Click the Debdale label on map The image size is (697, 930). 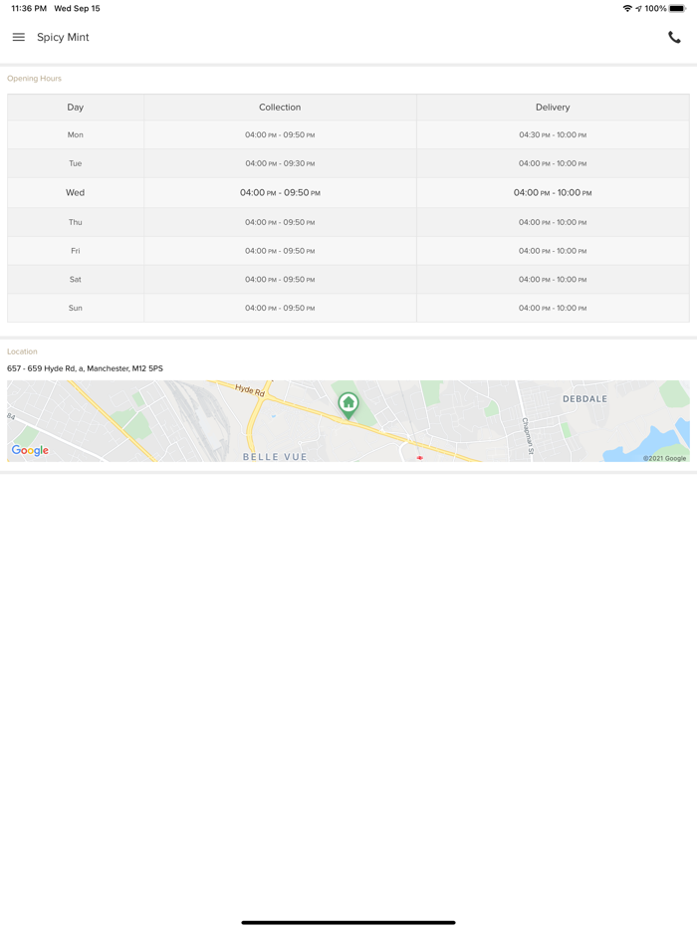pos(584,399)
